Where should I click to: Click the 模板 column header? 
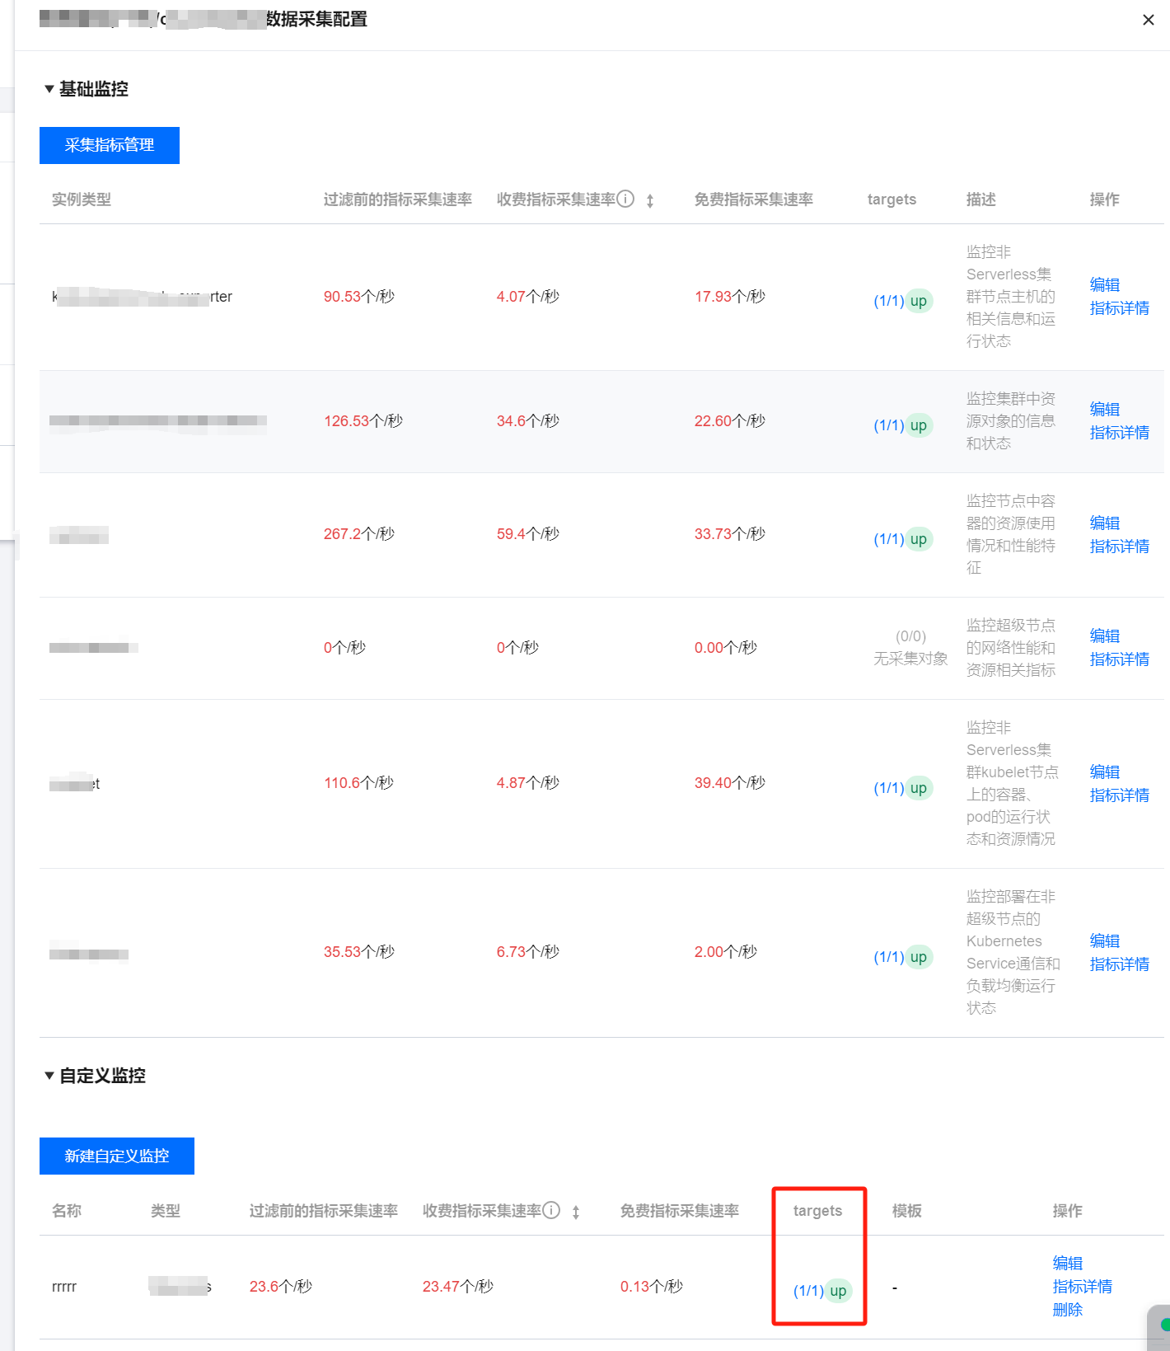tap(906, 1211)
